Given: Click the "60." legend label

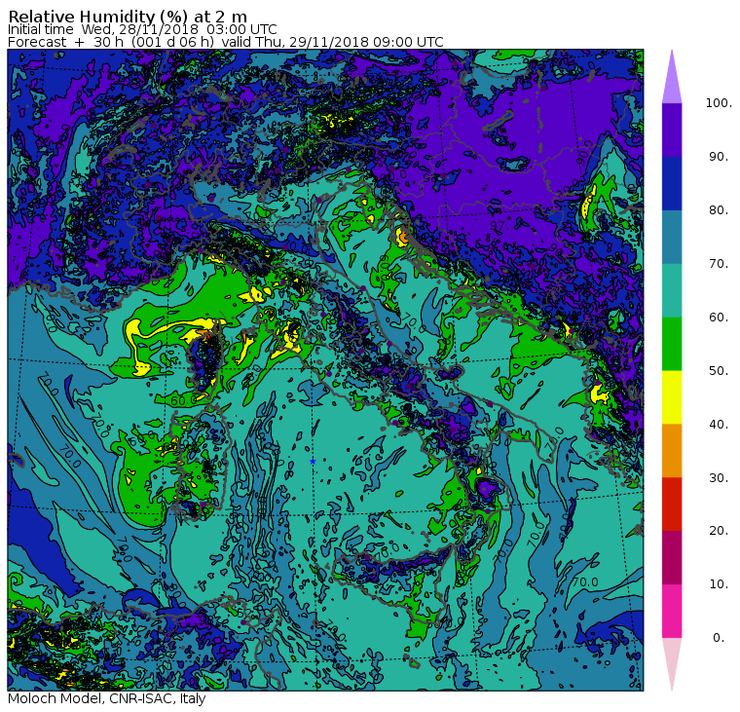Looking at the screenshot, I should click(719, 318).
